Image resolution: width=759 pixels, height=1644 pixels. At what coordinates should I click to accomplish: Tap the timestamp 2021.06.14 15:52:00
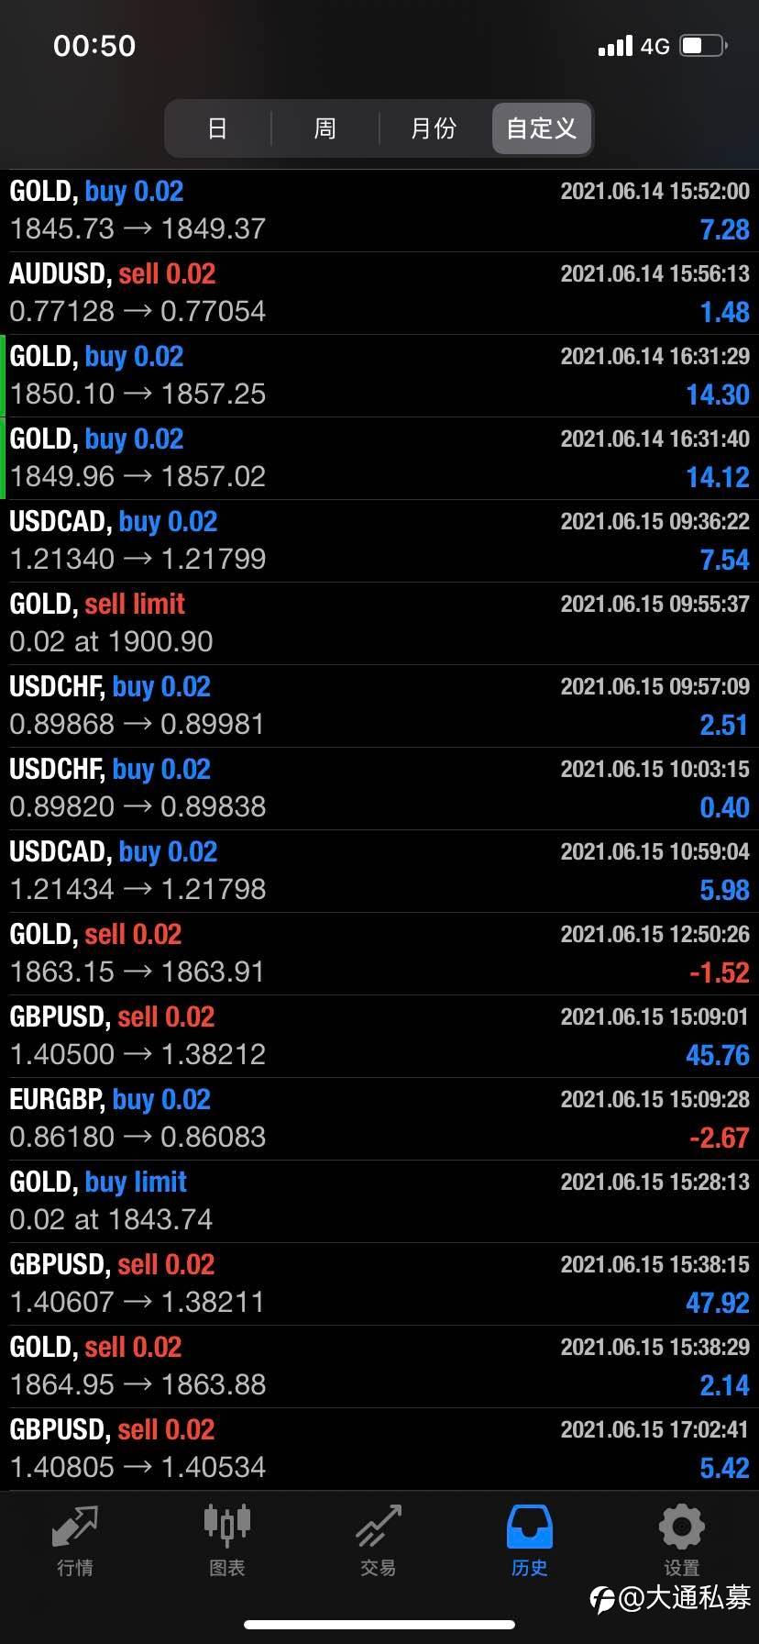click(654, 192)
